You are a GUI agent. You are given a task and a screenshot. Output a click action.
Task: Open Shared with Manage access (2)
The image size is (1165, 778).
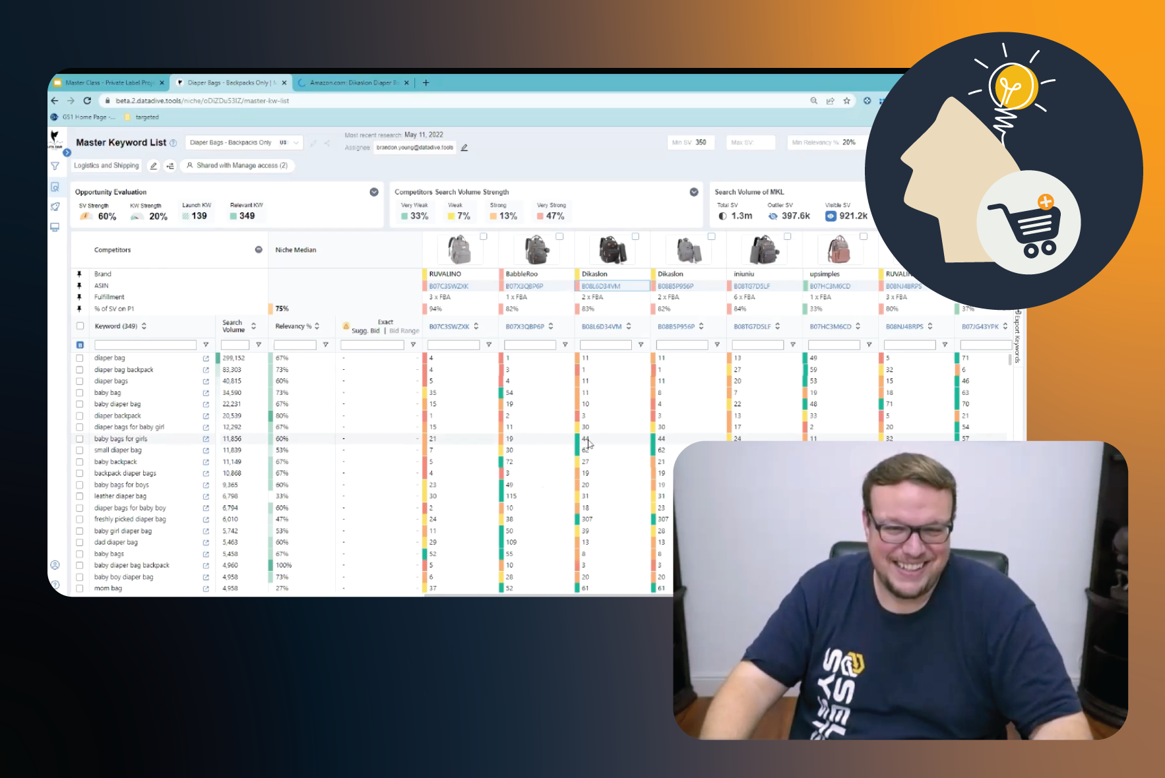237,166
